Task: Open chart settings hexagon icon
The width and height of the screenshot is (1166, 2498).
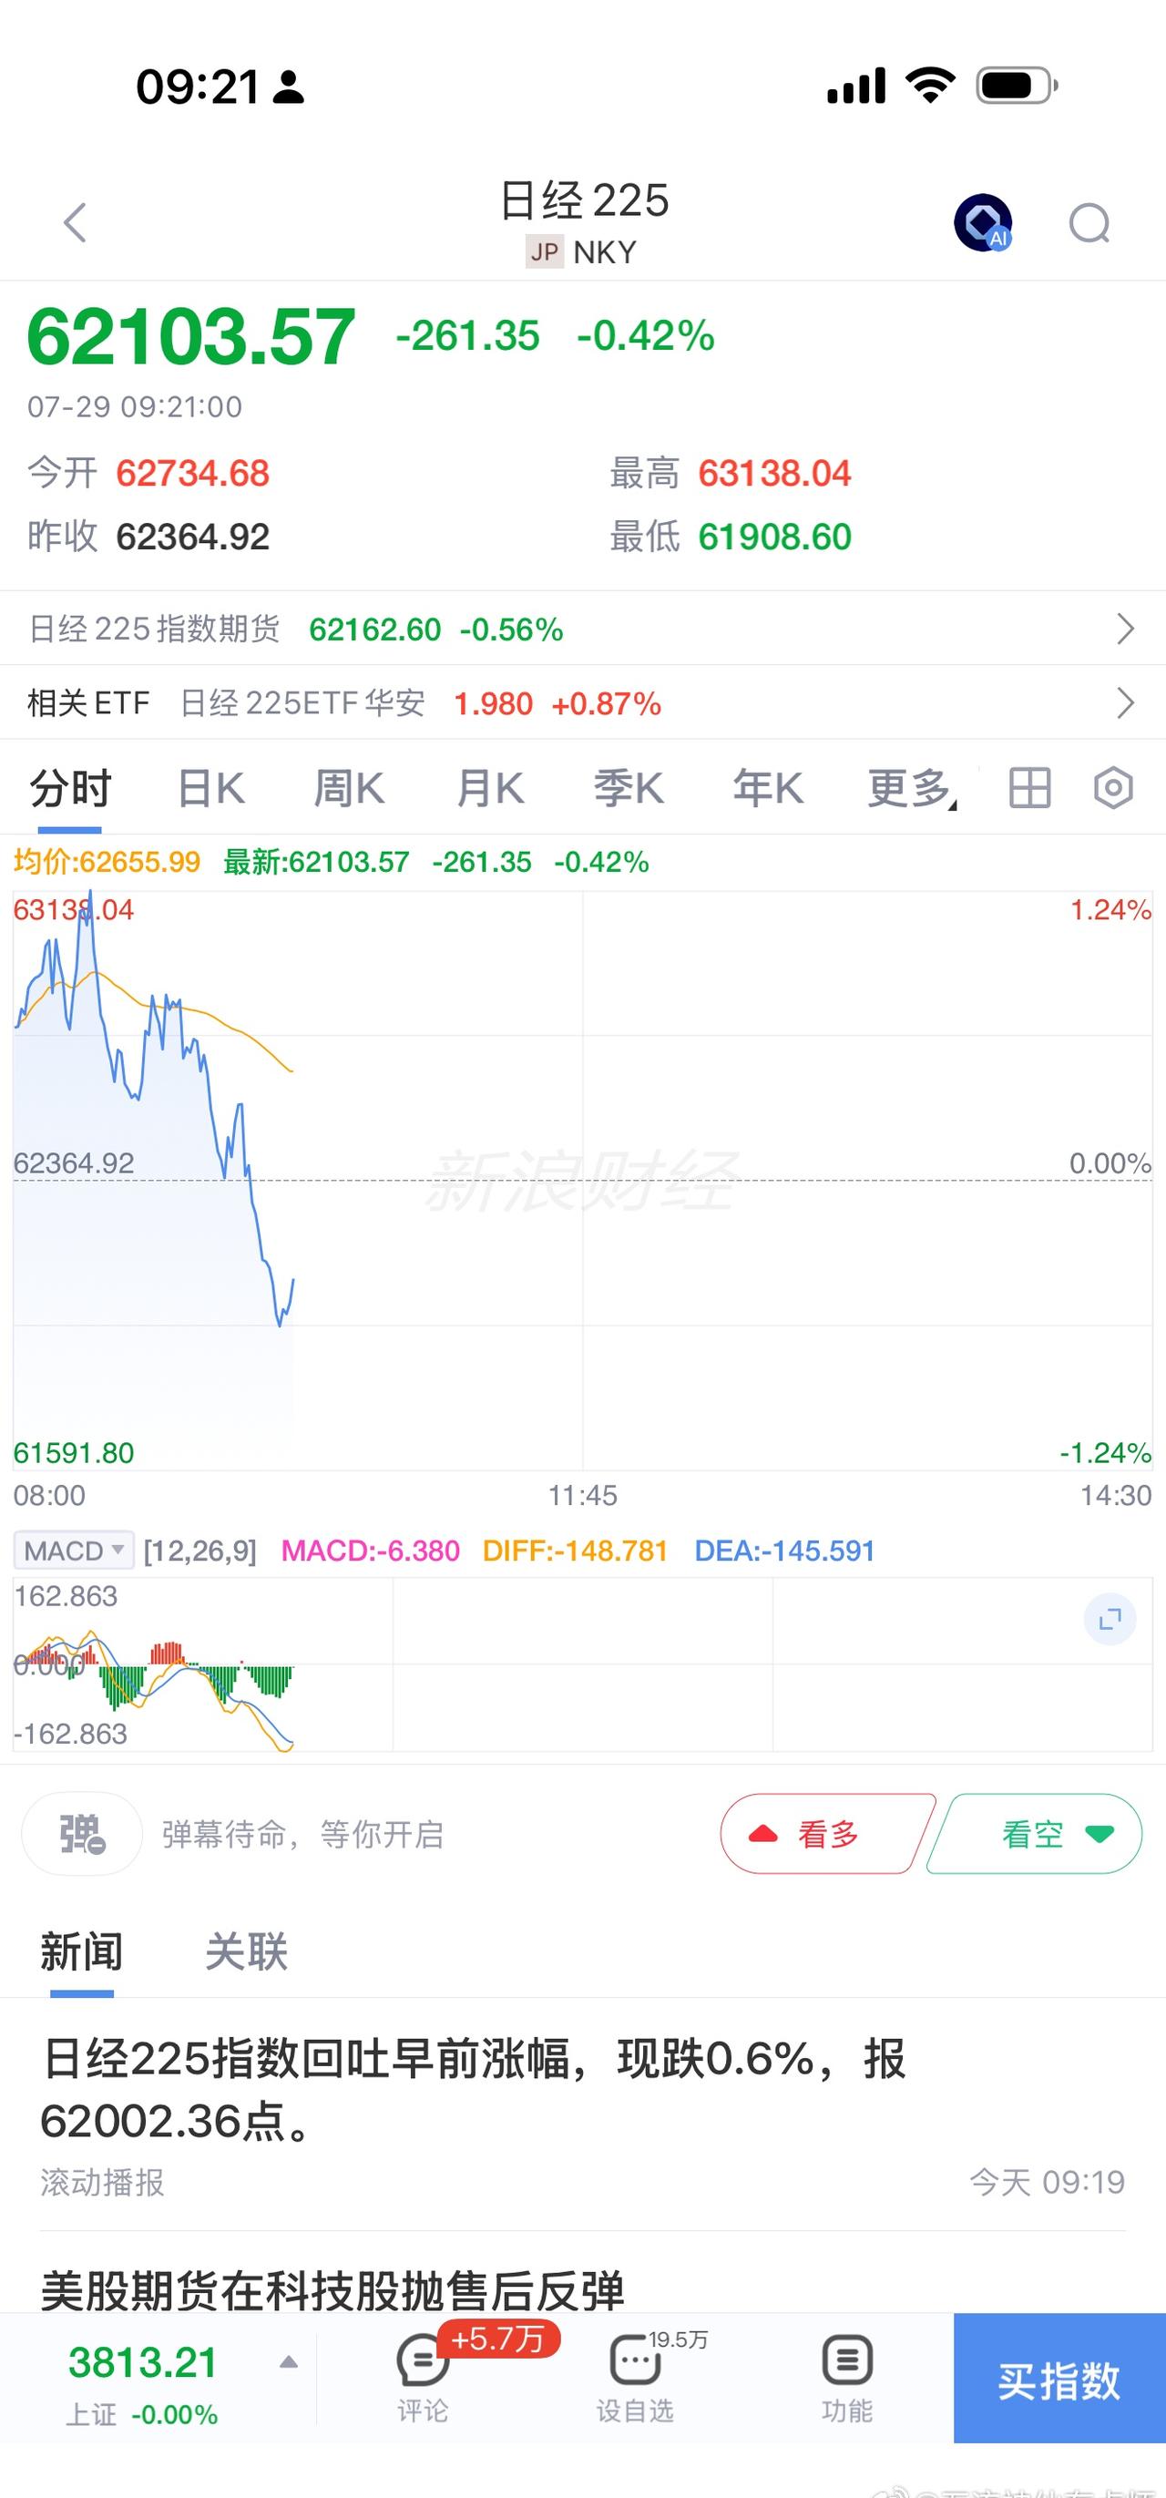Action: (x=1112, y=787)
